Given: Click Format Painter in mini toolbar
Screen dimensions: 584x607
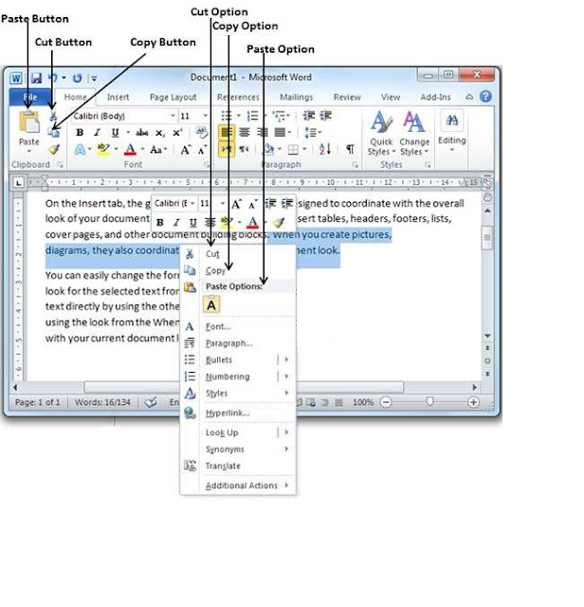Looking at the screenshot, I should 279,222.
